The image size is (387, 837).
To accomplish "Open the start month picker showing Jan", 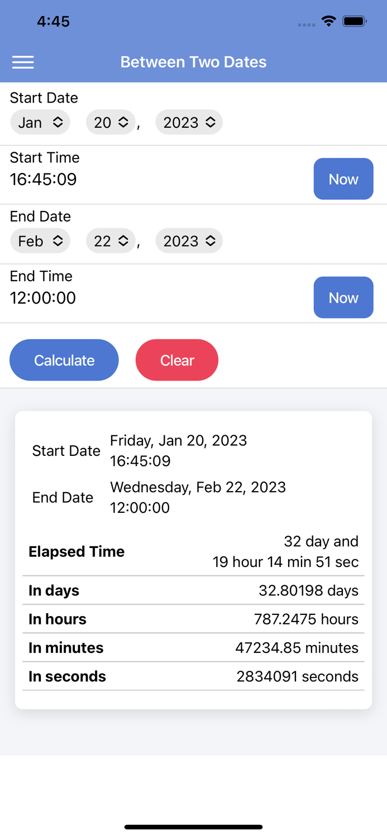I will tap(40, 122).
